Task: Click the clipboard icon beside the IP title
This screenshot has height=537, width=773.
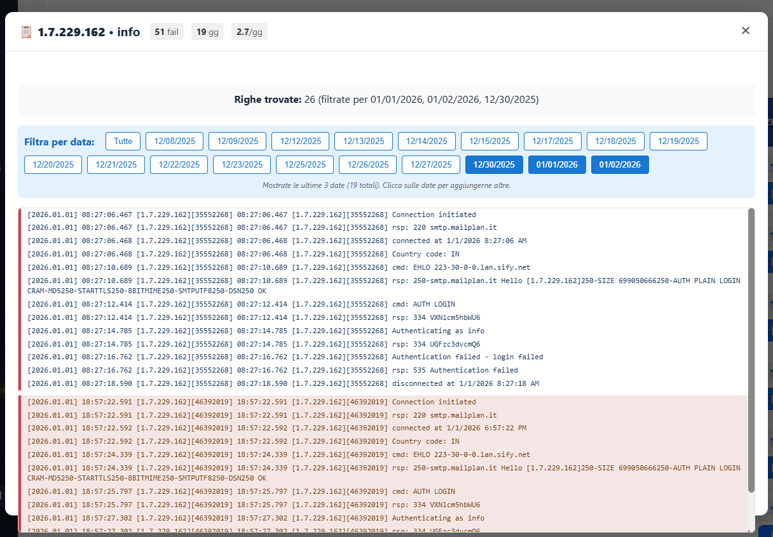Action: (x=26, y=32)
